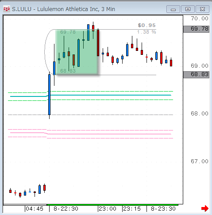Click the $0.95 range label
The image size is (212, 215).
pyautogui.click(x=146, y=25)
